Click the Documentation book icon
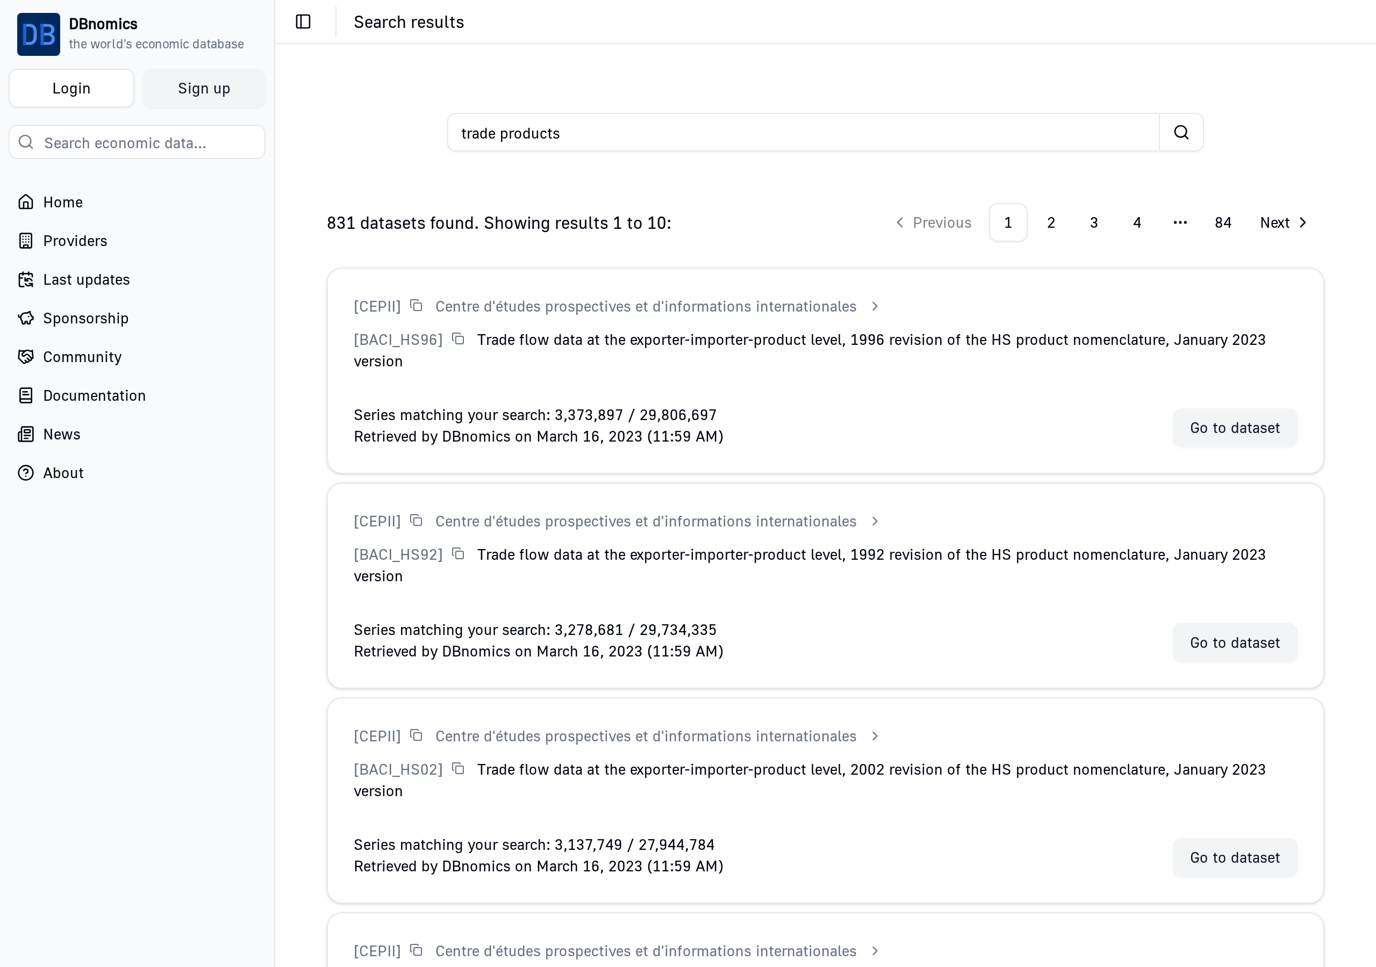The width and height of the screenshot is (1376, 967). pyautogui.click(x=26, y=395)
